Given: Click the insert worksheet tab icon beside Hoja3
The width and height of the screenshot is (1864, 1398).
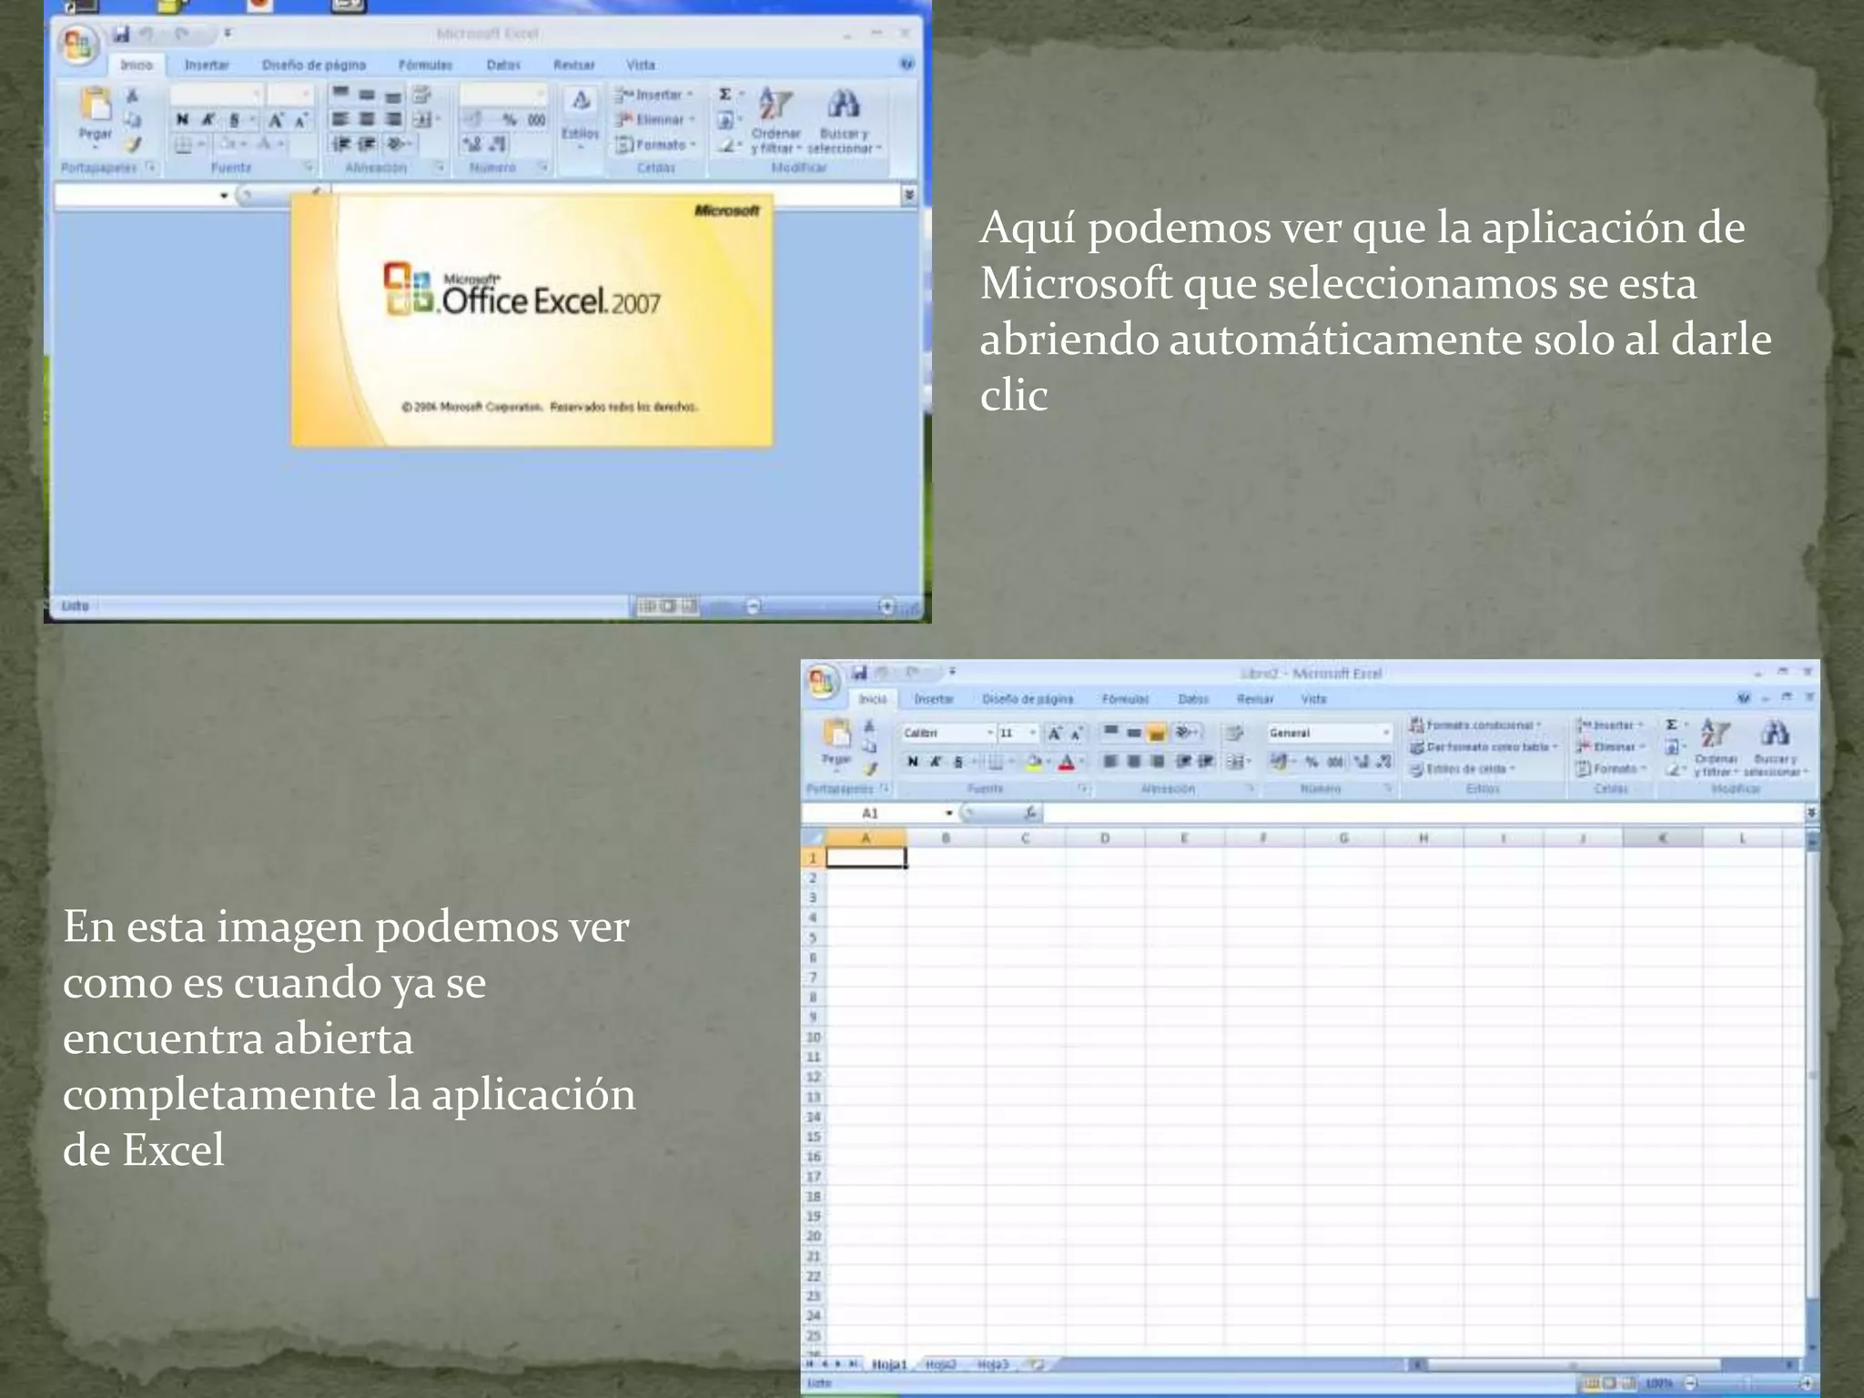Looking at the screenshot, I should click(x=1036, y=1364).
